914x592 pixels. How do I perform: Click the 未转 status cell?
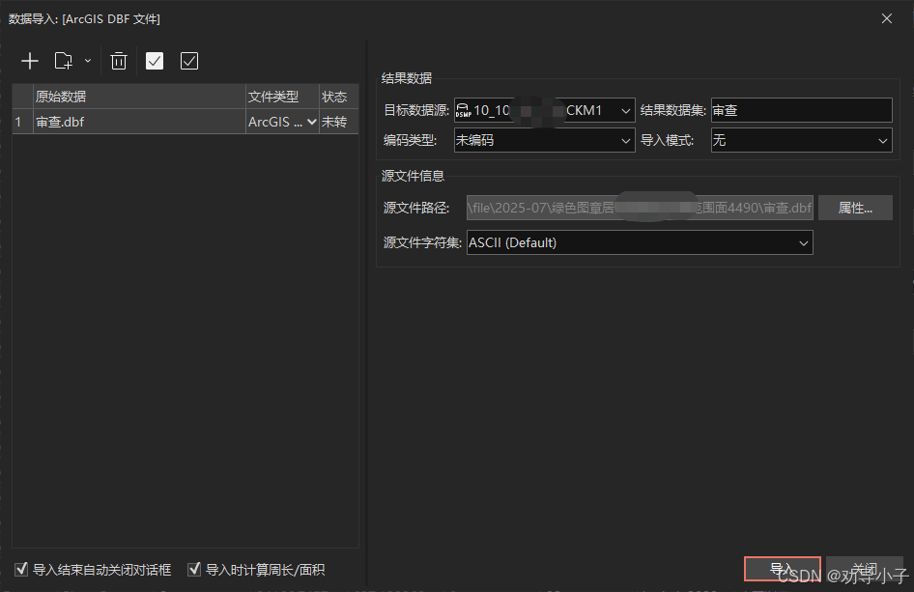[339, 122]
